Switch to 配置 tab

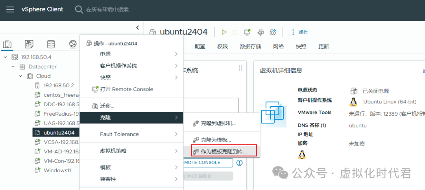(x=200, y=46)
